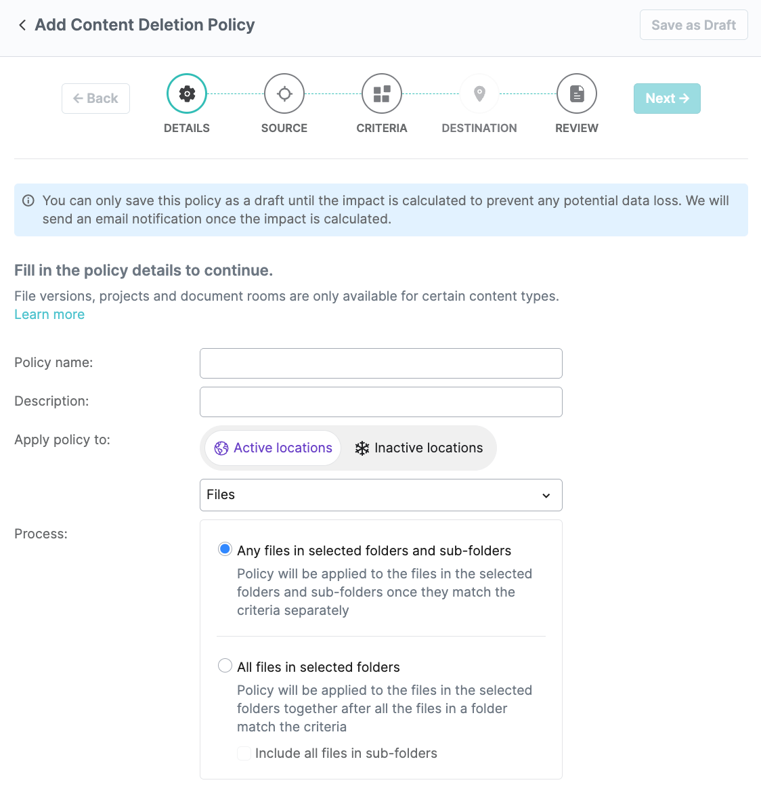Select 'Any files in selected folders and sub-folders'

[x=225, y=549]
